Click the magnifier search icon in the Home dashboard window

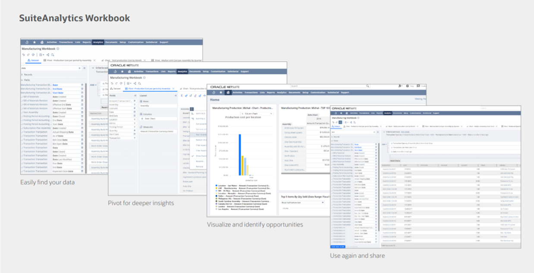pos(368,86)
